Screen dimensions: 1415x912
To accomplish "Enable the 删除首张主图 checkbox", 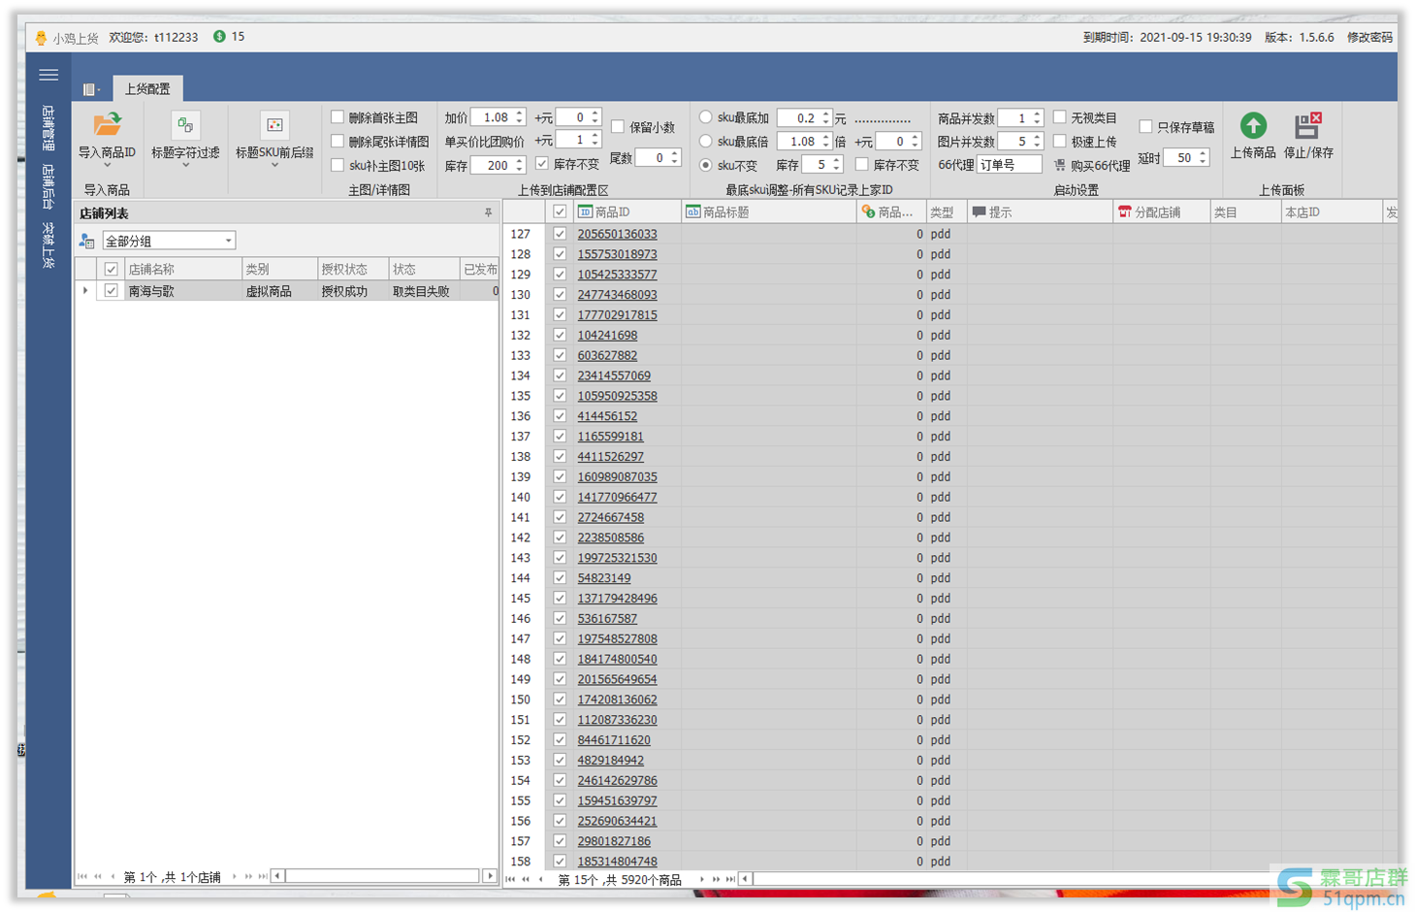I will [338, 117].
